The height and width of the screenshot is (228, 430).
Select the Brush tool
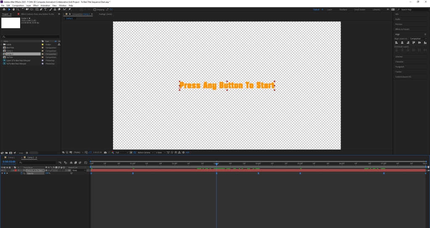point(51,9)
